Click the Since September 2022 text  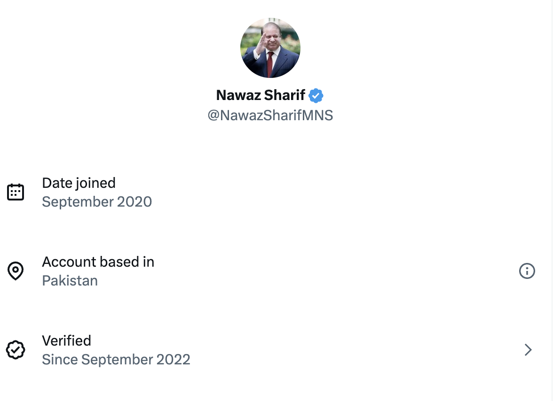[116, 359]
